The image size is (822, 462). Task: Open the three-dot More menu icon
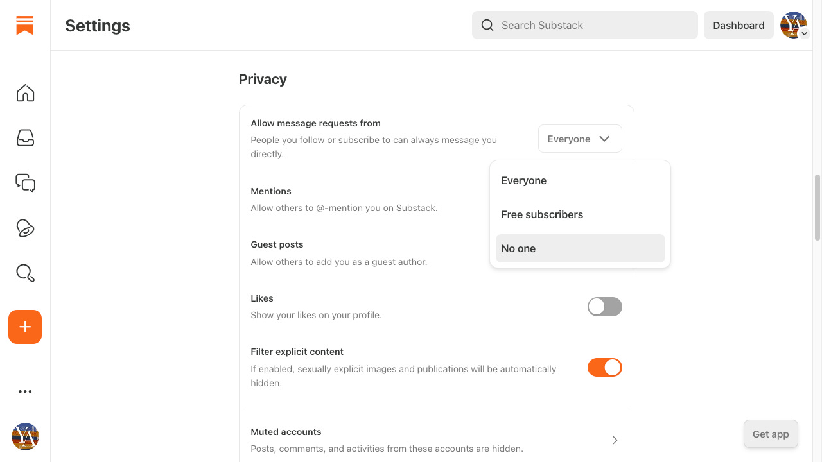point(25,391)
